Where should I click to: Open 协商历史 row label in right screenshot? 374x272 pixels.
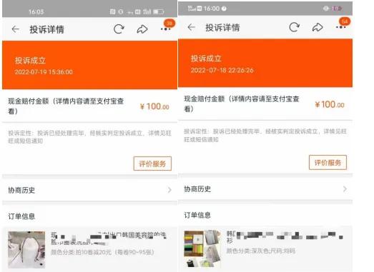point(197,189)
